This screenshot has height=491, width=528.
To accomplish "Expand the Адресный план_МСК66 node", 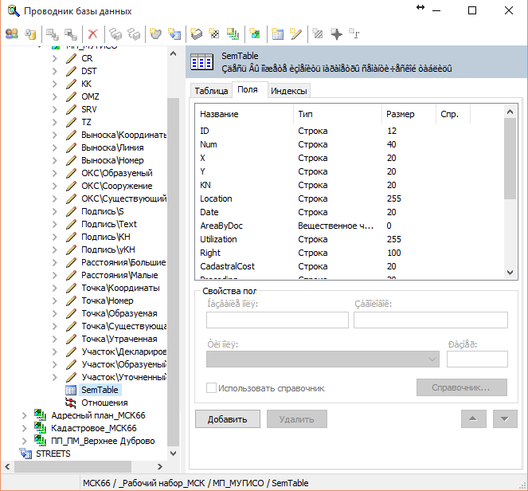I will (x=24, y=415).
